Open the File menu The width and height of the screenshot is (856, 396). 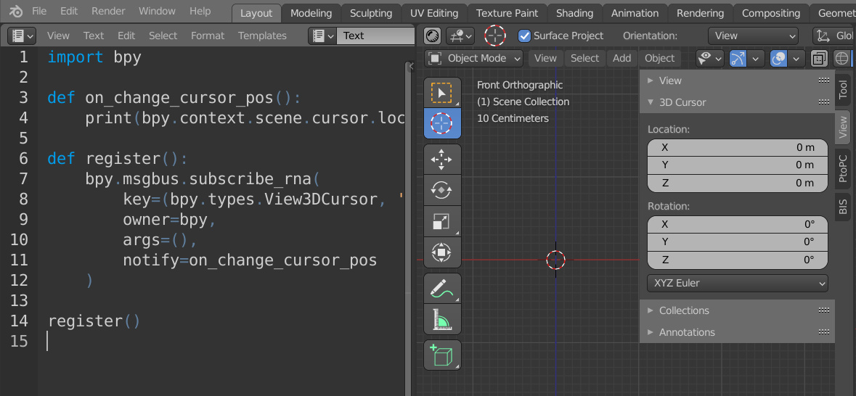pyautogui.click(x=39, y=11)
